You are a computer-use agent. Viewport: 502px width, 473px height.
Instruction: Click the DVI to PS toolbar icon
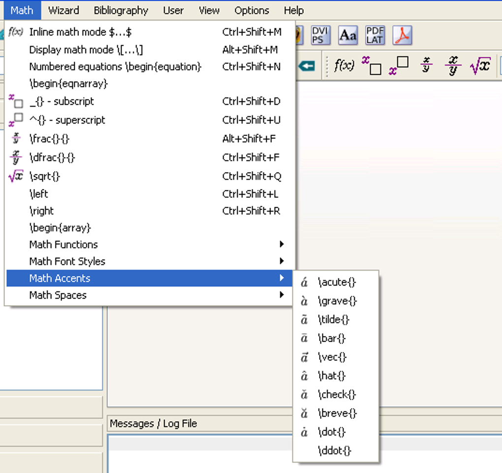pyautogui.click(x=320, y=35)
